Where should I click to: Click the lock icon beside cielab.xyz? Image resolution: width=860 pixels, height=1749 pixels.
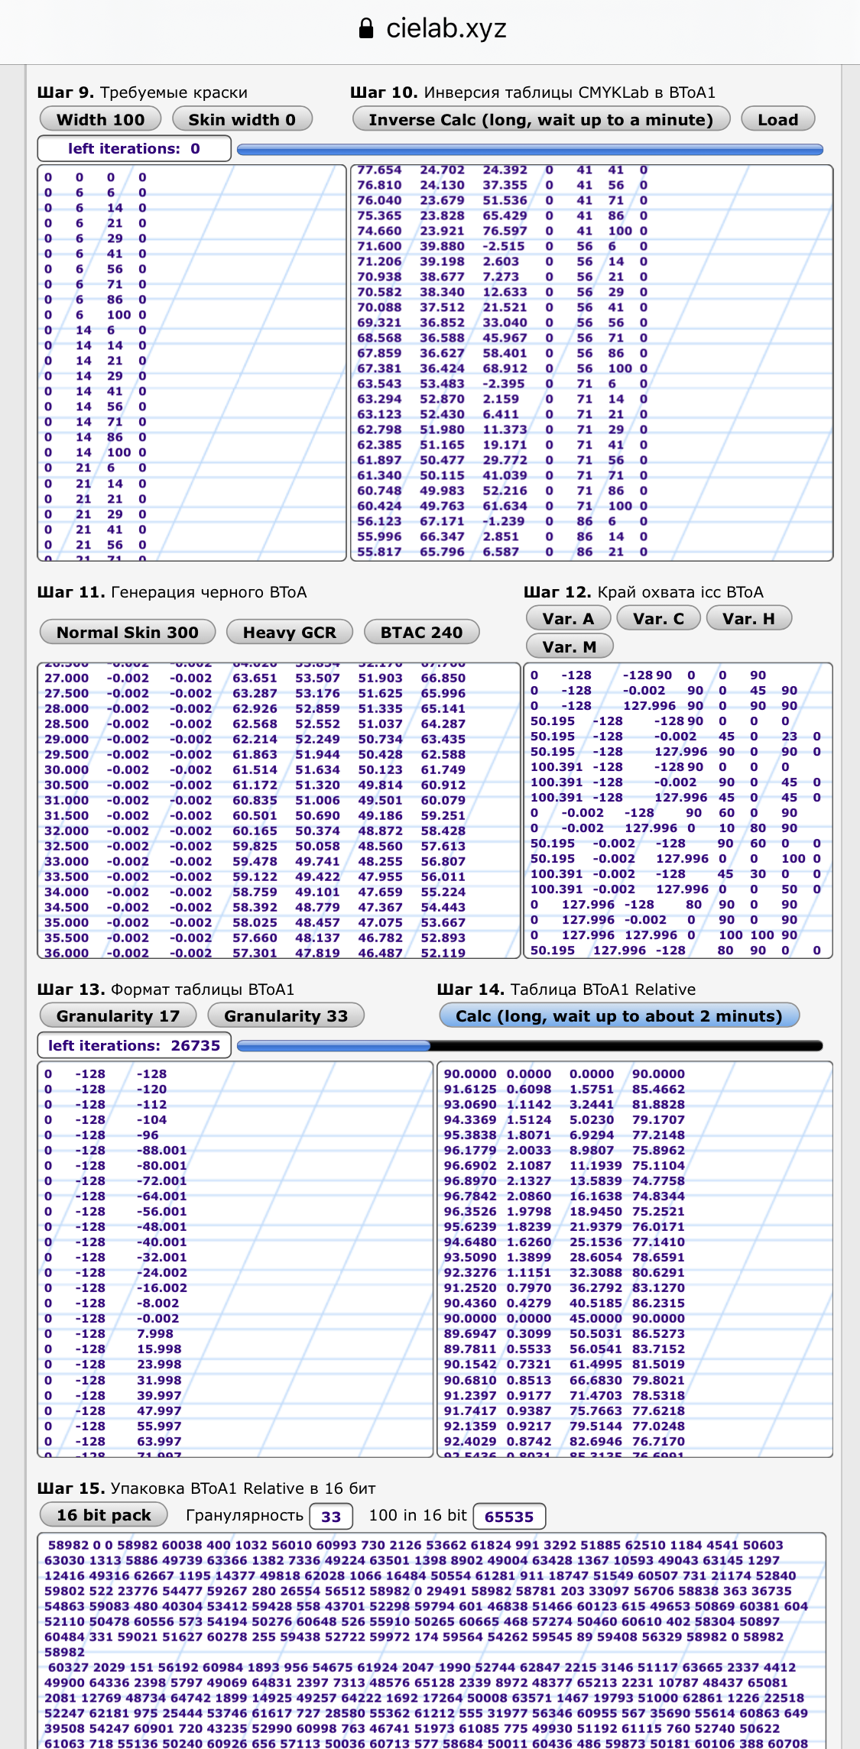point(366,29)
